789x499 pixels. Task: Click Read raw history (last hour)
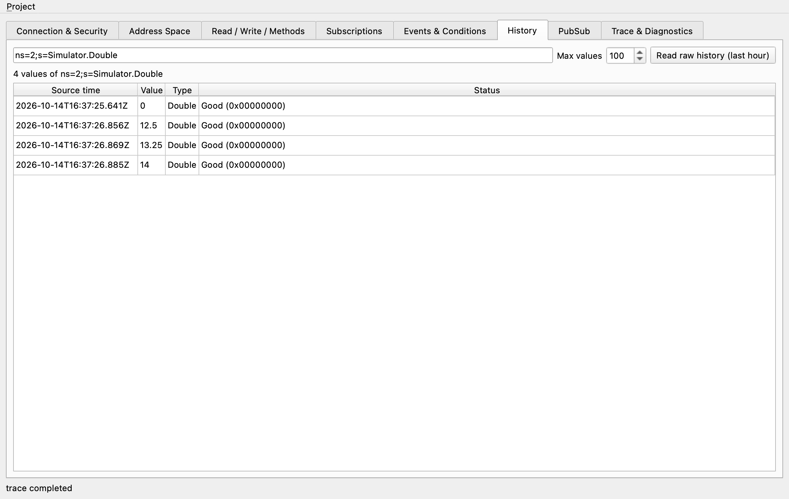[713, 55]
